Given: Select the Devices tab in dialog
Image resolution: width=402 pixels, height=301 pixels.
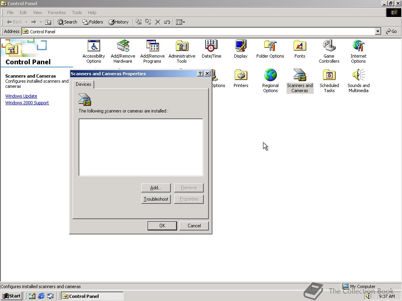Looking at the screenshot, I should coord(83,85).
